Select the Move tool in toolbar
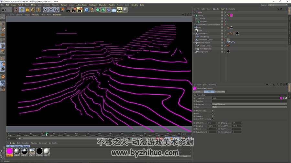The height and width of the screenshot is (163, 291). [x=22, y=10]
